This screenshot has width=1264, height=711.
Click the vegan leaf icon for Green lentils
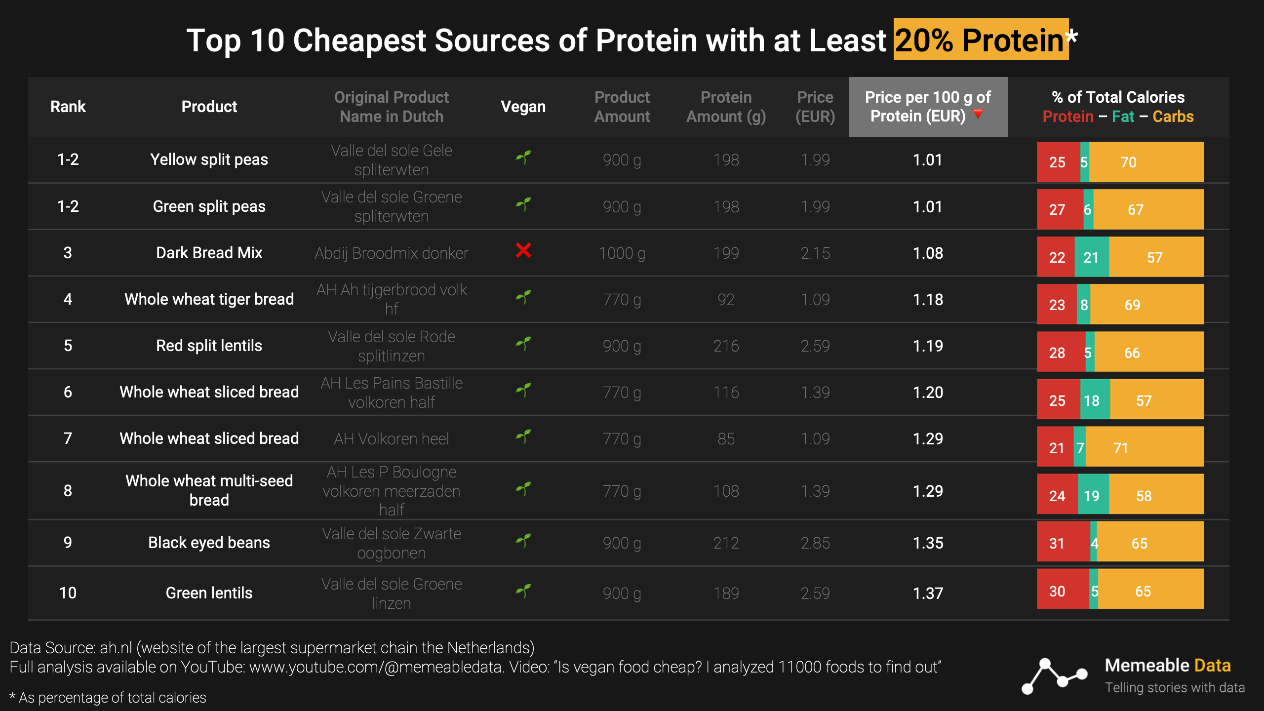tap(523, 591)
